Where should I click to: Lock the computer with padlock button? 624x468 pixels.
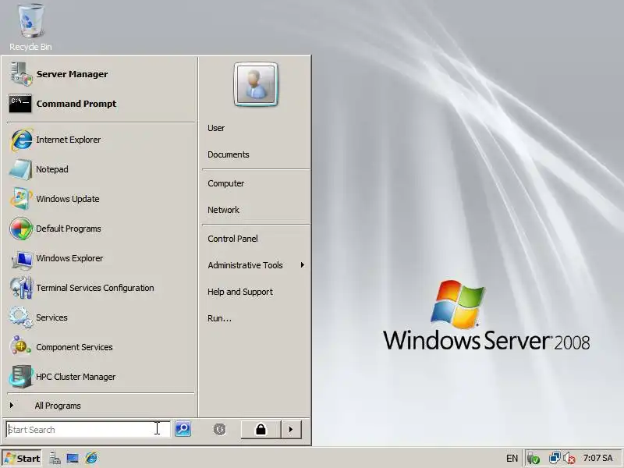261,430
